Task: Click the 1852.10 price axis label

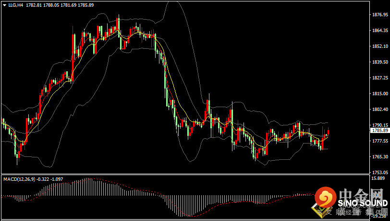Action: coord(379,46)
